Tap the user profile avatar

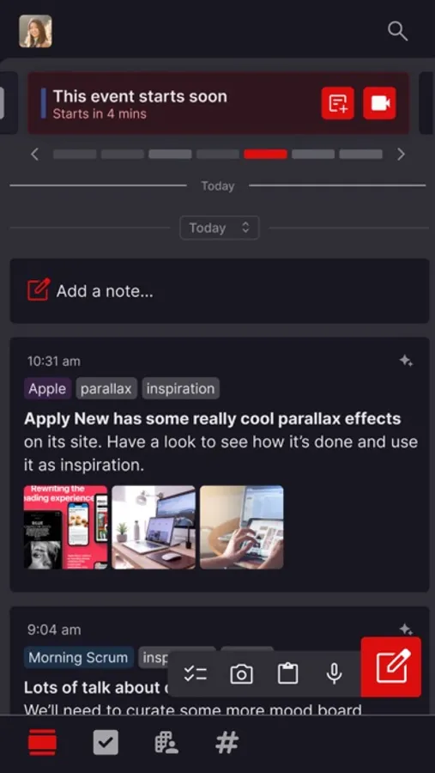tap(35, 31)
